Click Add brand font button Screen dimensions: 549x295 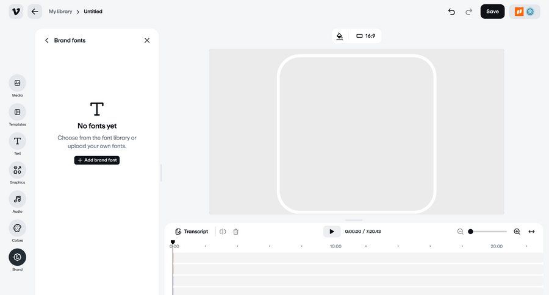click(x=97, y=160)
